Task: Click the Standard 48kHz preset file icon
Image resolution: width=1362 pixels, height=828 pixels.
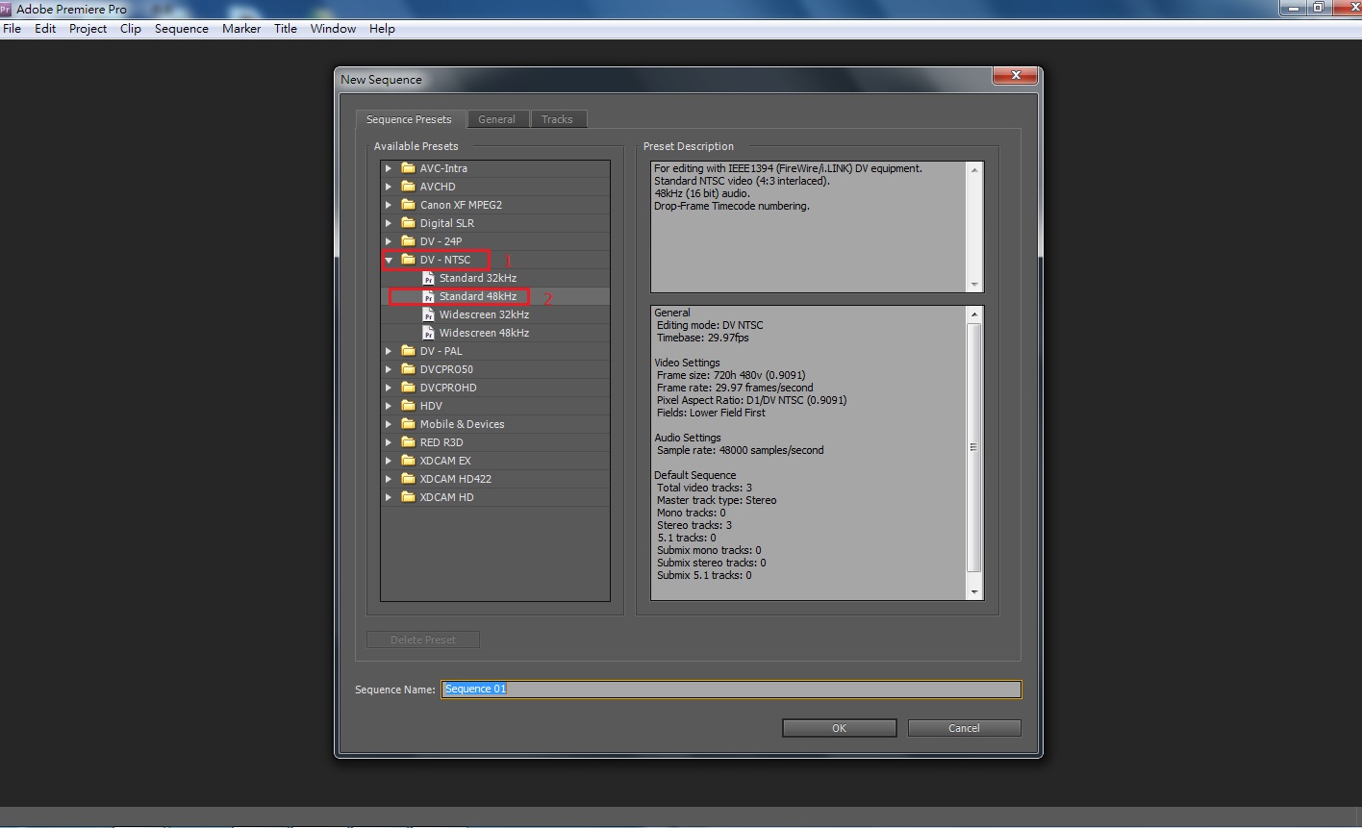Action: click(429, 296)
